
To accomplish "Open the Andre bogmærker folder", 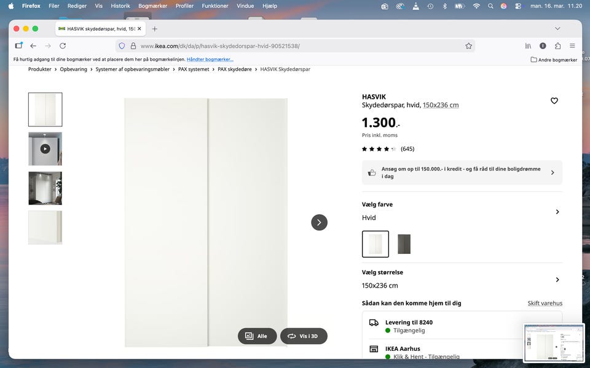I will point(554,59).
